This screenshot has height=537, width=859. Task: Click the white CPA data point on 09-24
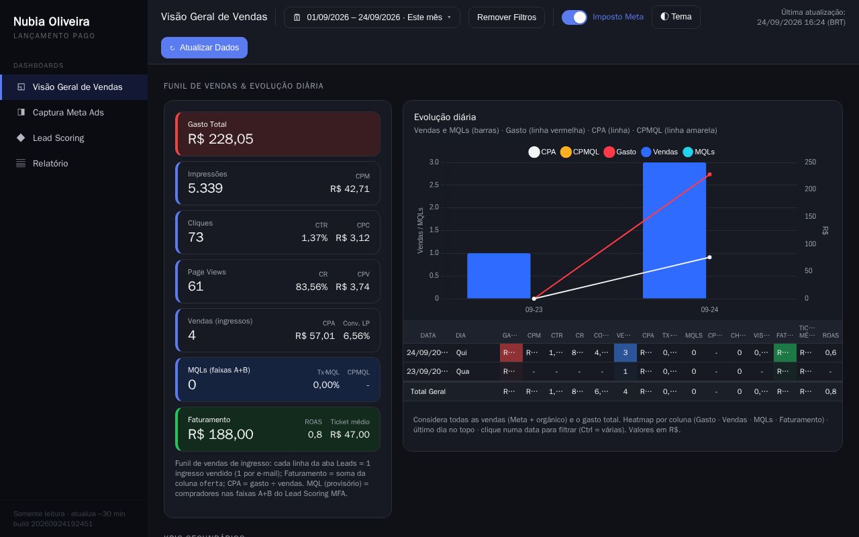click(x=709, y=257)
